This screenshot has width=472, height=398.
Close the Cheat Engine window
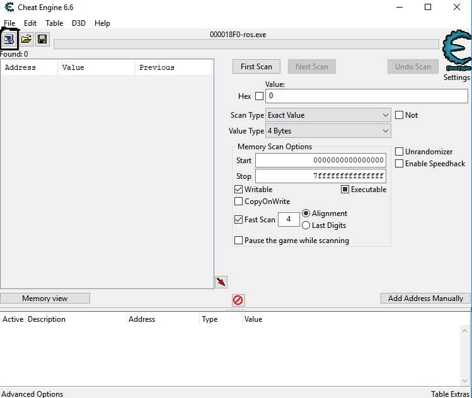(x=457, y=7)
